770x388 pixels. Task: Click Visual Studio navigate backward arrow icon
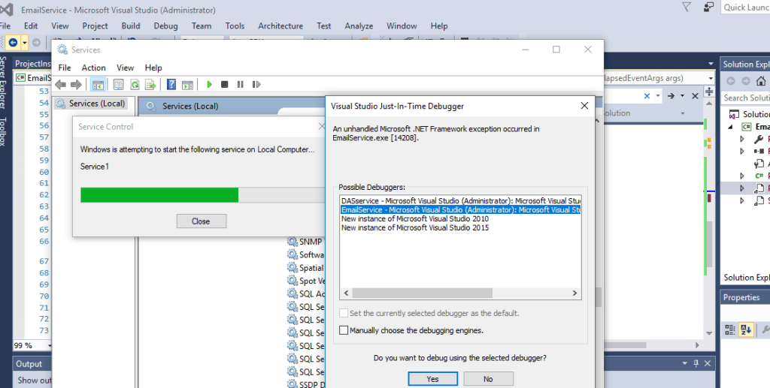[x=13, y=43]
